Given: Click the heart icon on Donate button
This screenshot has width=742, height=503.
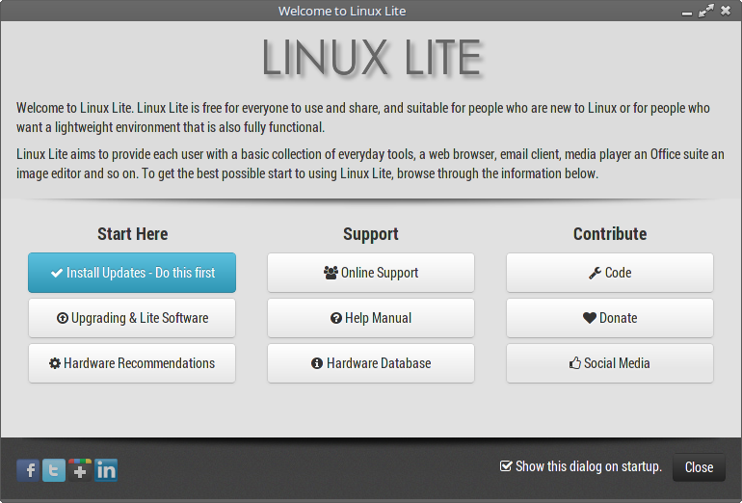Looking at the screenshot, I should click(x=590, y=318).
